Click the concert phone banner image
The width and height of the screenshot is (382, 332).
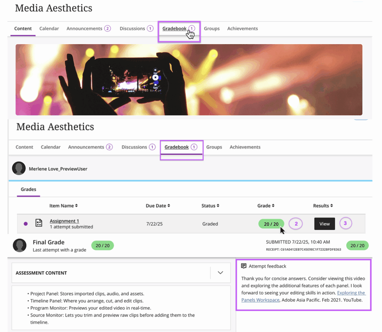pyautogui.click(x=189, y=80)
